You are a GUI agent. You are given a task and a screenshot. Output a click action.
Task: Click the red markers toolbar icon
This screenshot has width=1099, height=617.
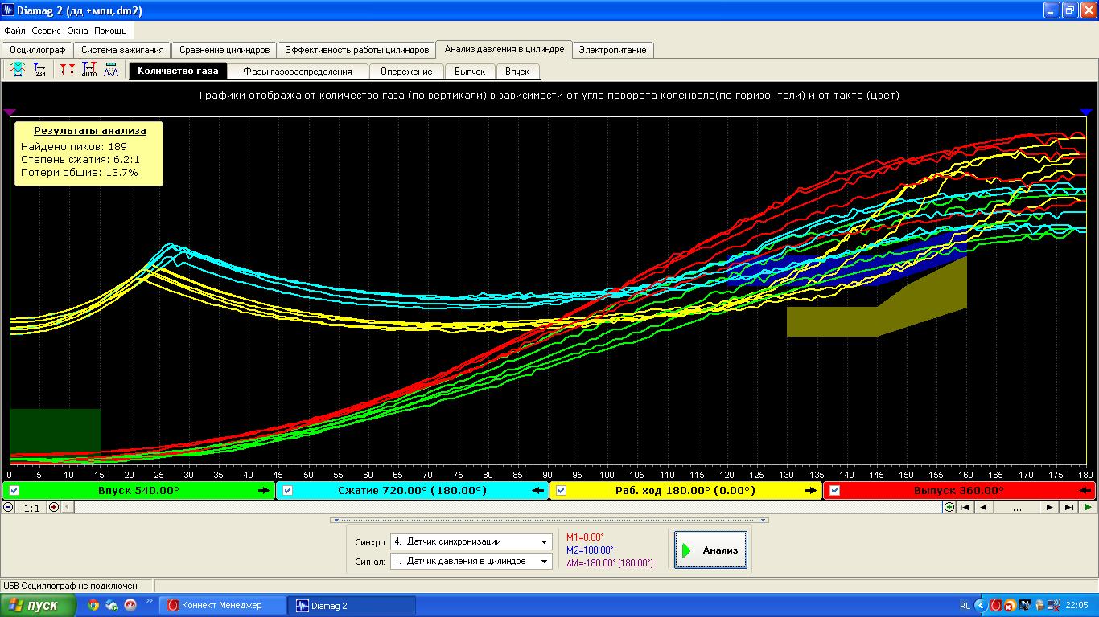68,70
